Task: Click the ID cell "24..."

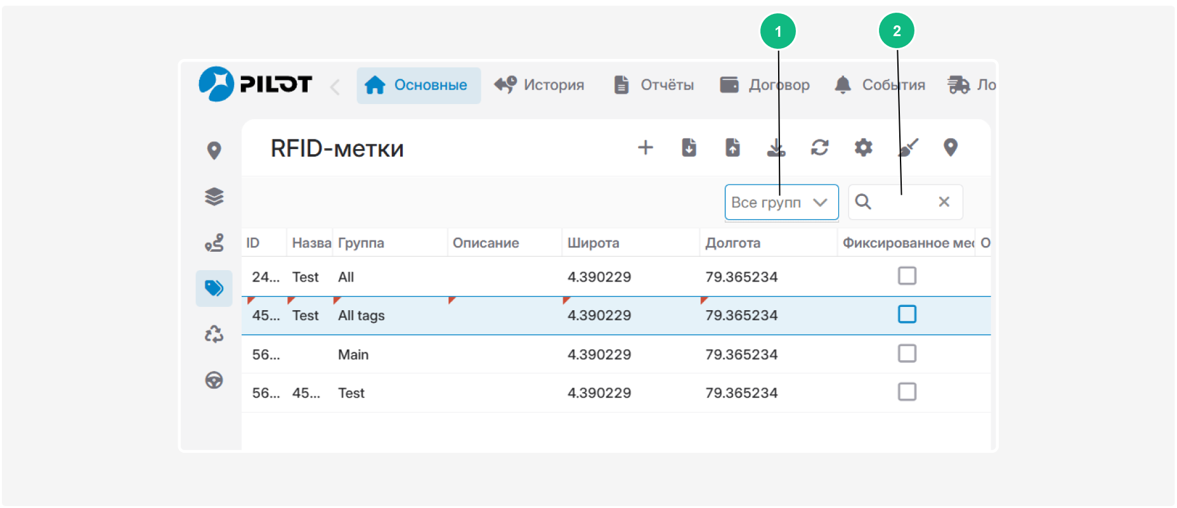Action: [266, 277]
